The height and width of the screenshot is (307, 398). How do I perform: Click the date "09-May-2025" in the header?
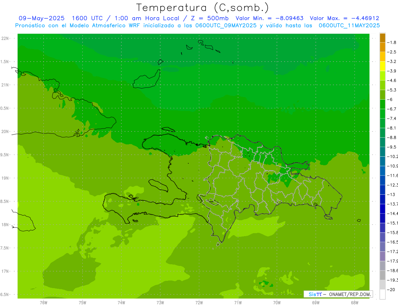click(x=42, y=18)
